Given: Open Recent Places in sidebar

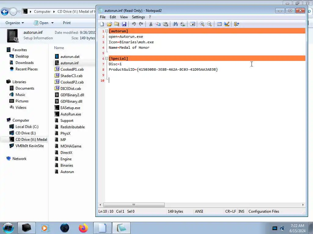Looking at the screenshot, I should [x=27, y=69].
